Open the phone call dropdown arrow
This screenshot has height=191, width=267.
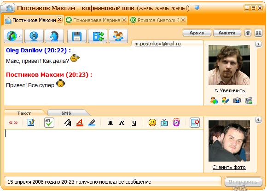tap(20, 36)
